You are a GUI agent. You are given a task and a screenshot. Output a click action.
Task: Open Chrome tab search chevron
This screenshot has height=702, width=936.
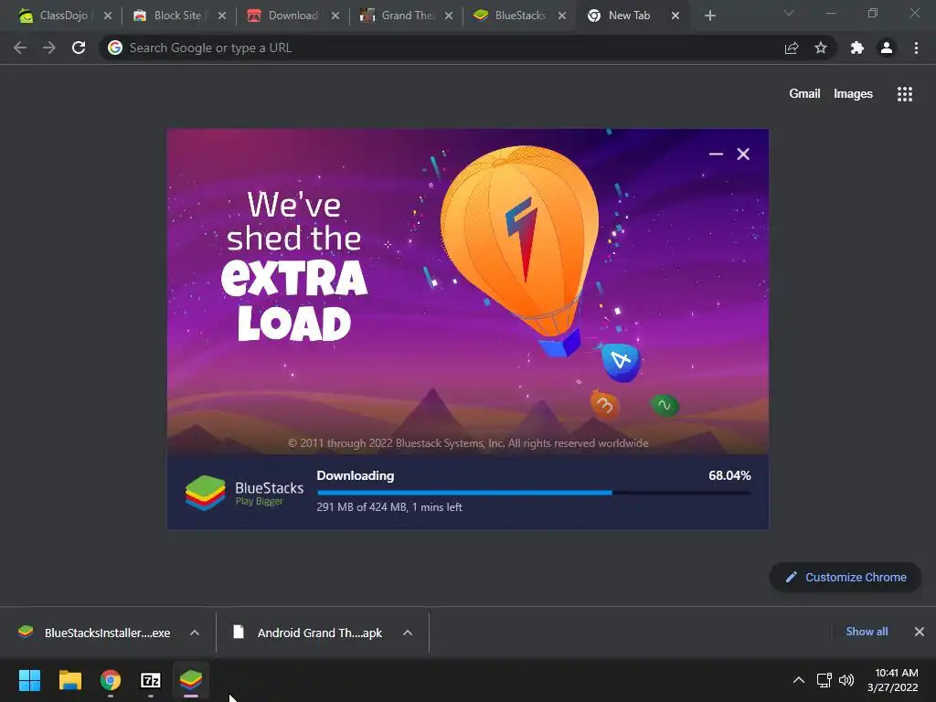[x=789, y=13]
